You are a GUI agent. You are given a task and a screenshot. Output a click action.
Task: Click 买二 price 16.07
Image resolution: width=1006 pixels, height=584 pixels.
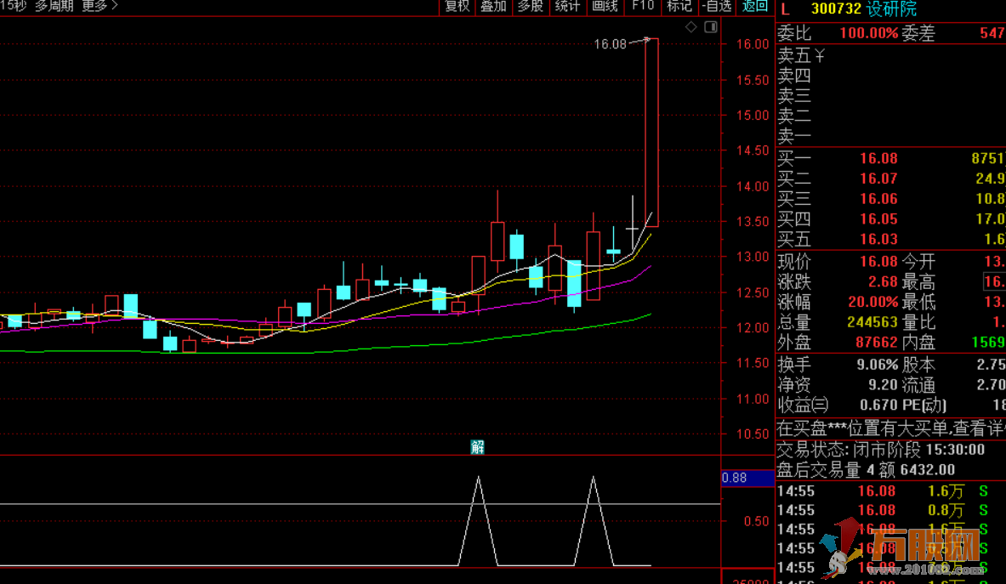878,179
